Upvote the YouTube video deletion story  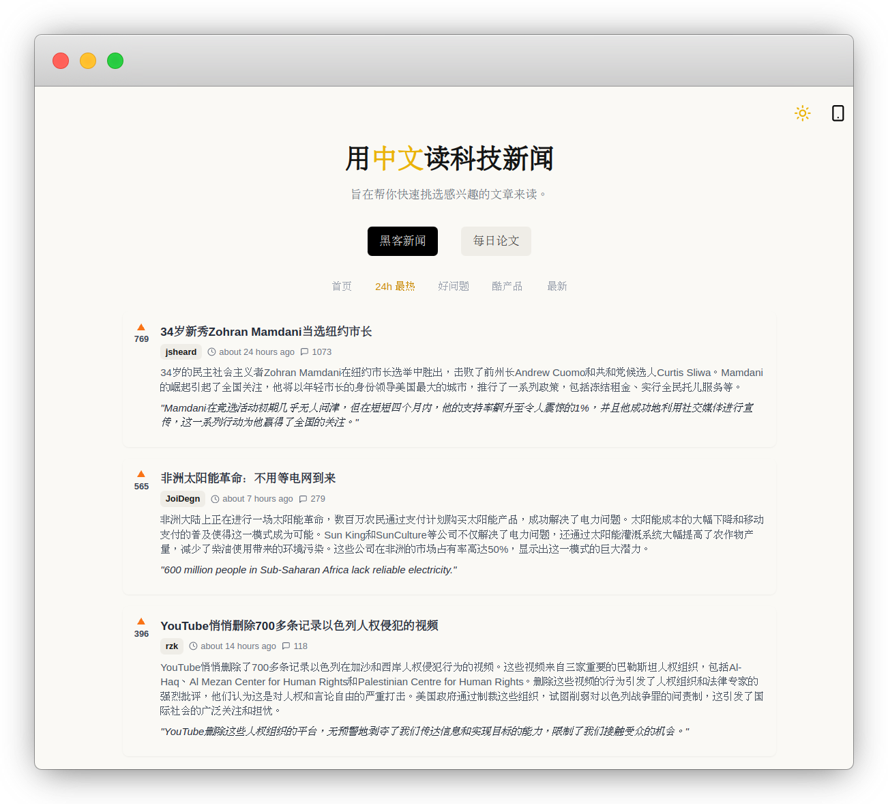(141, 622)
